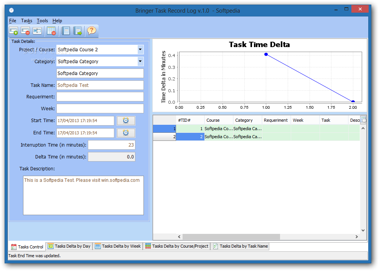Open the Help menu
This screenshot has height=271, width=379.
(x=57, y=21)
